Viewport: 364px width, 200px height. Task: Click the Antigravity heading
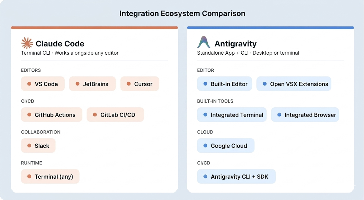click(x=235, y=44)
